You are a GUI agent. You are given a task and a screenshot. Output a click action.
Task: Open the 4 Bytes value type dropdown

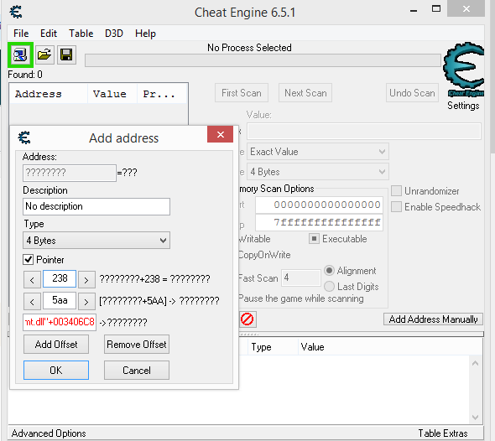click(318, 172)
